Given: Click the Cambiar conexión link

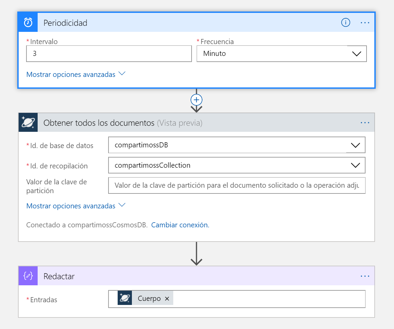Looking at the screenshot, I should (x=180, y=225).
